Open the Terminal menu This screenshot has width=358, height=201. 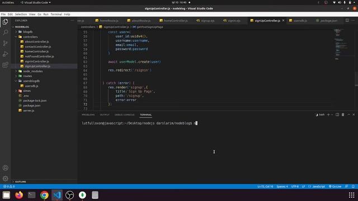(x=56, y=14)
